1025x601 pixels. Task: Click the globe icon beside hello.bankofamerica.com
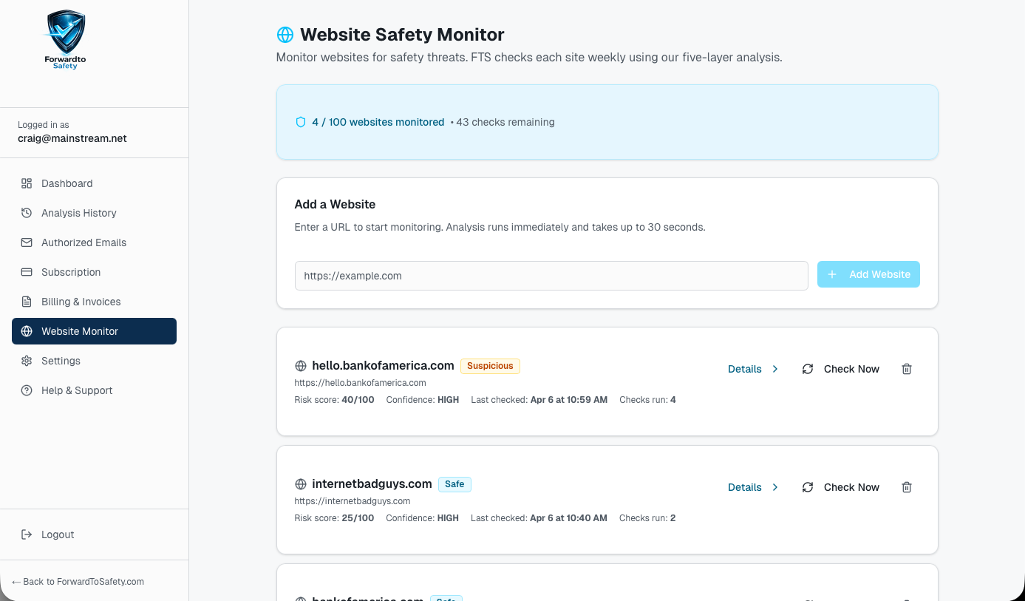click(301, 365)
